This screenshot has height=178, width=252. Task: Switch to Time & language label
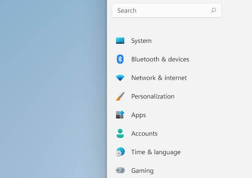(x=155, y=152)
